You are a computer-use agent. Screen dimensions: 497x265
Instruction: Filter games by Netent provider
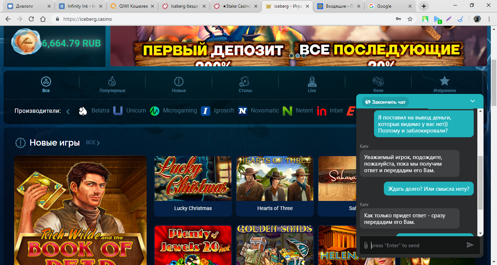(298, 111)
